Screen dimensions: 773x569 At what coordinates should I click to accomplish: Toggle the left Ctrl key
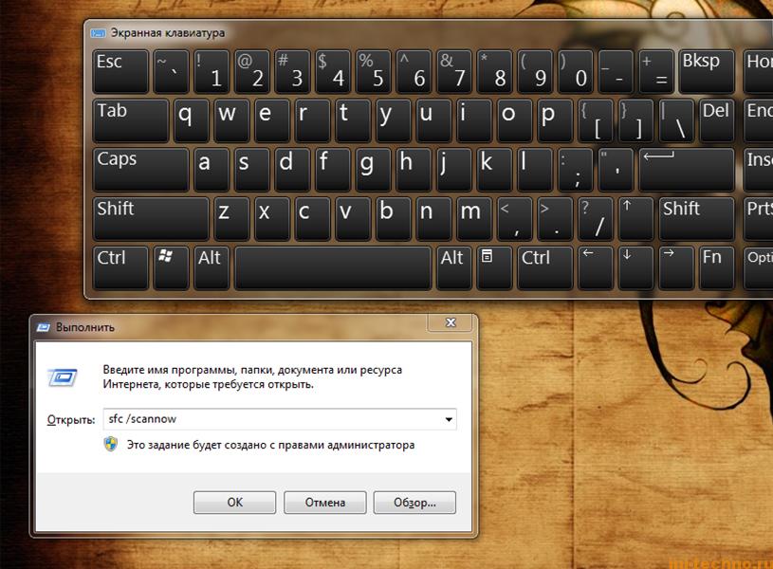[120, 267]
